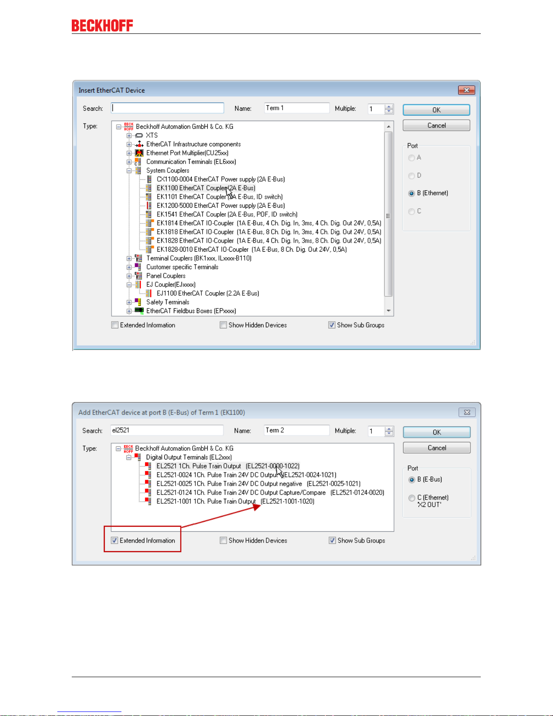The height and width of the screenshot is (716, 553).
Task: Click the Customer specific Terminals icon
Action: tap(138, 267)
